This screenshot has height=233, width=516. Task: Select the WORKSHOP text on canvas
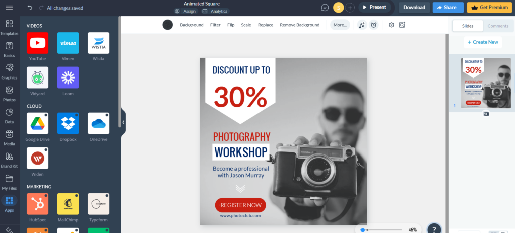241,152
